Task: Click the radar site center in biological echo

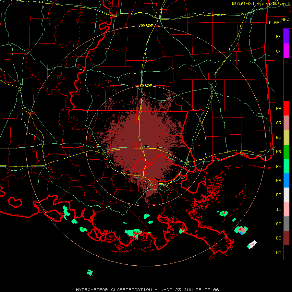Action: (146, 146)
